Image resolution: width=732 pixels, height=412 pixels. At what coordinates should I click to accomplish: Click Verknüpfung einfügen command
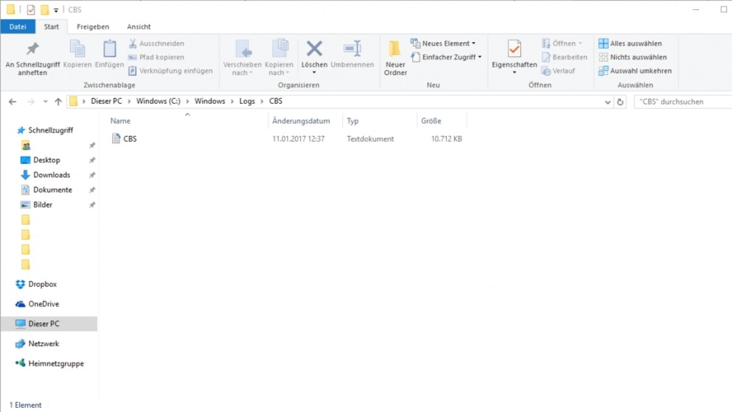coord(170,71)
